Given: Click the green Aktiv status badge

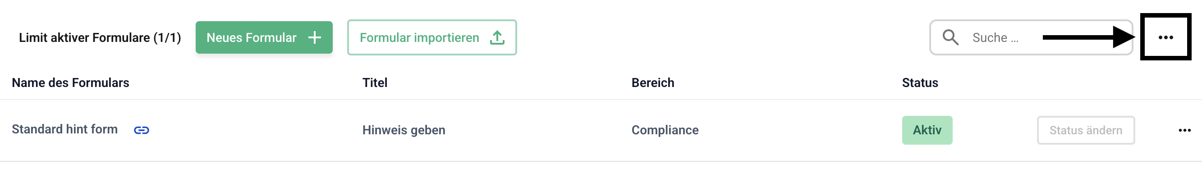Looking at the screenshot, I should 927,131.
